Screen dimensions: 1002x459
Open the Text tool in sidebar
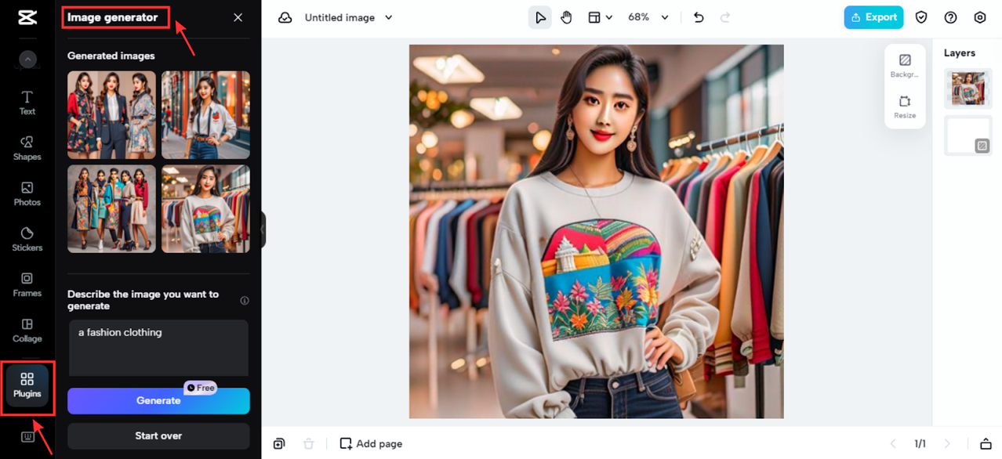pos(27,103)
